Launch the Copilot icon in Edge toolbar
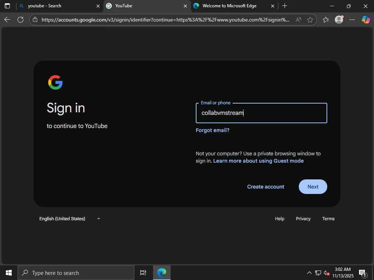The height and width of the screenshot is (280, 374). (x=366, y=20)
